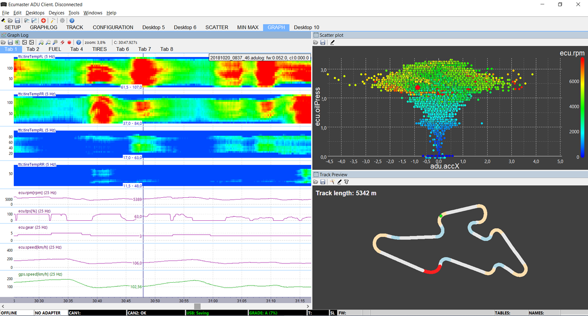Image resolution: width=588 pixels, height=316 pixels.
Task: Save the scatter plot with the floppy icon
Action: [323, 43]
